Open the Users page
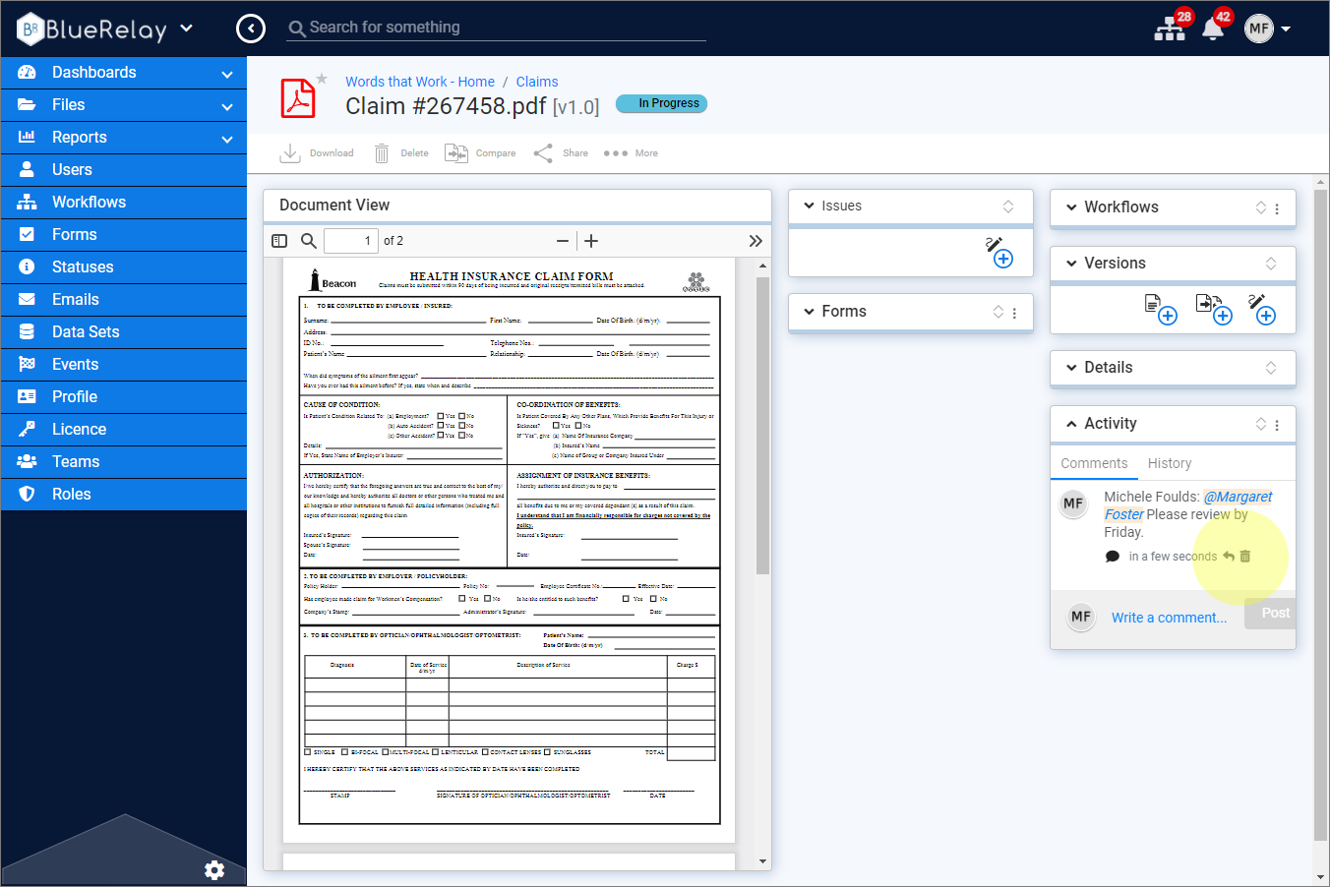The image size is (1330, 887). coord(124,169)
